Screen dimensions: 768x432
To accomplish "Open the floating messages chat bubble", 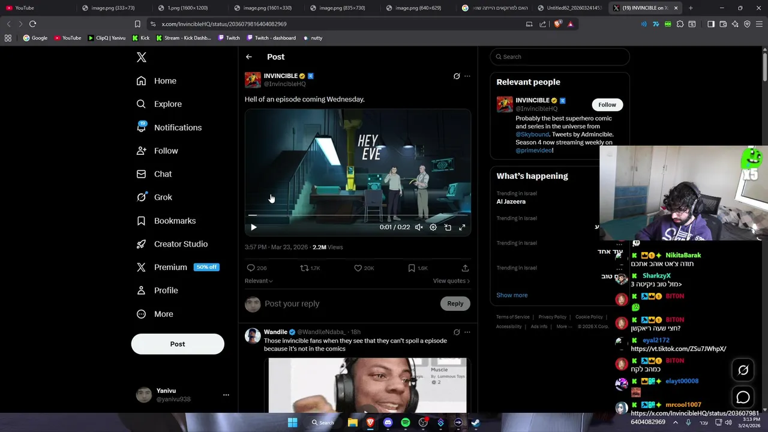I will 743,397.
